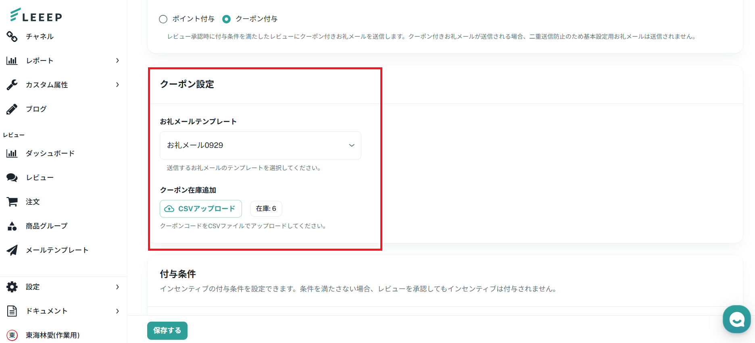
Task: Open the thank-you mail template dropdown
Action: pos(261,146)
